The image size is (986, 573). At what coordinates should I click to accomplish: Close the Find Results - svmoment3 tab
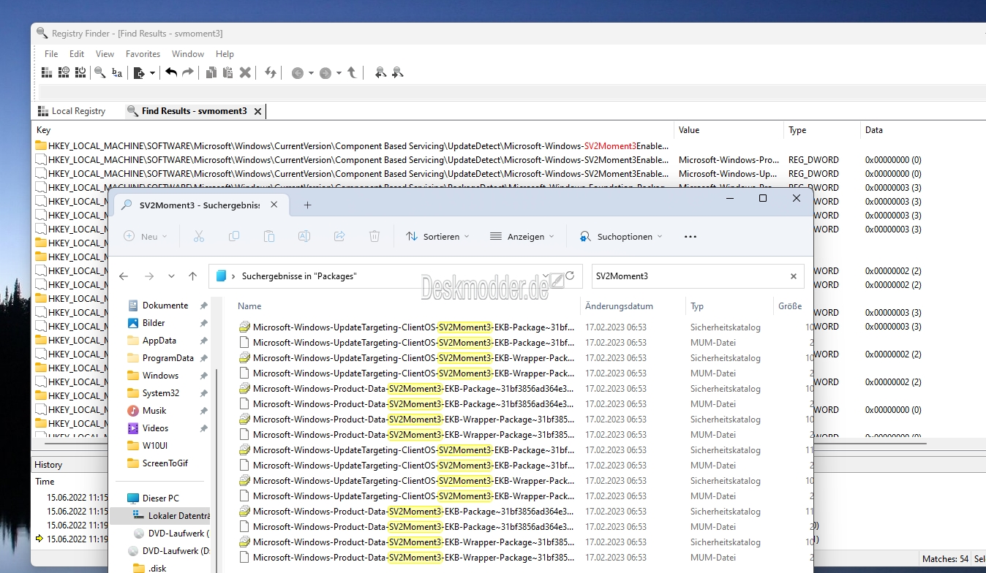pos(257,111)
